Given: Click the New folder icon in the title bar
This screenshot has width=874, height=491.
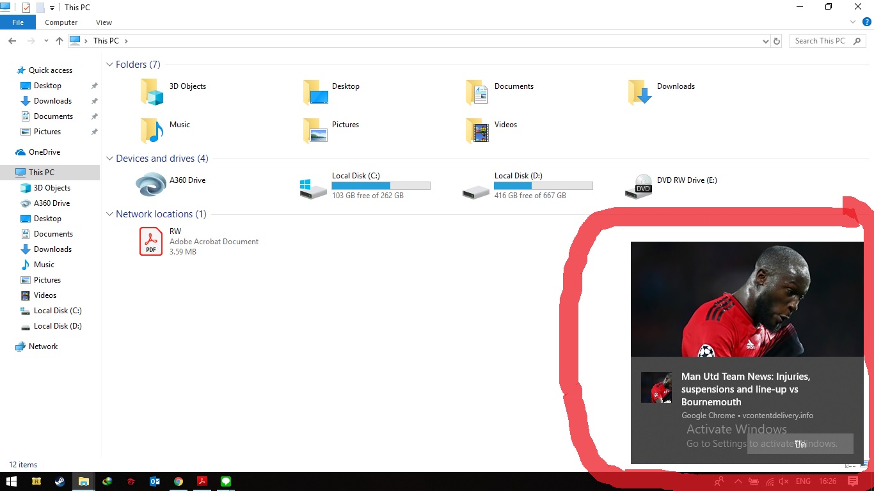Looking at the screenshot, I should pos(40,8).
